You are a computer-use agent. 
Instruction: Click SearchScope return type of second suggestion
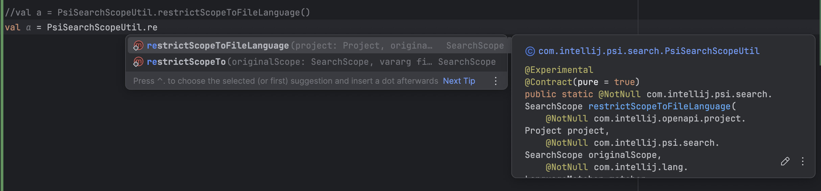467,62
